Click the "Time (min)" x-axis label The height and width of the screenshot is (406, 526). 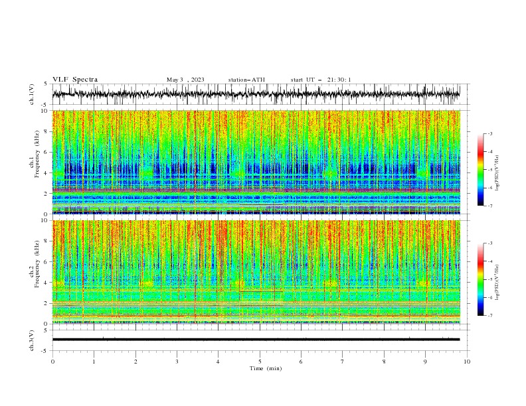click(x=266, y=368)
